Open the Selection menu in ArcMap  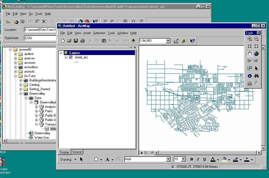tap(99, 33)
